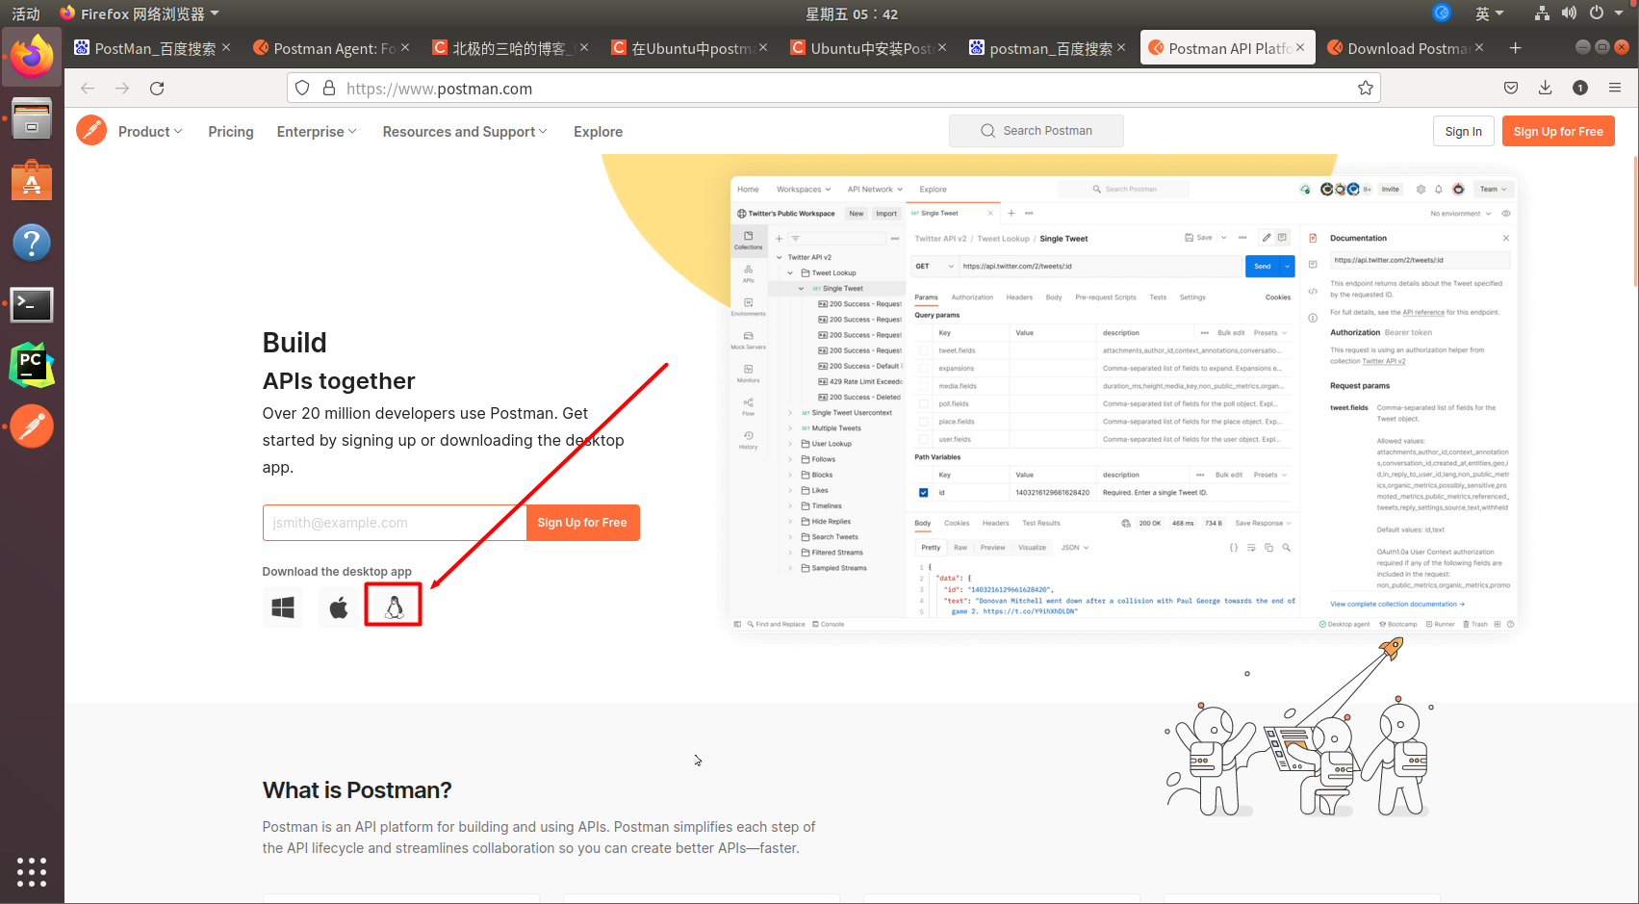Click the Postman agent icon in the dock
The image size is (1639, 904).
(x=32, y=426)
